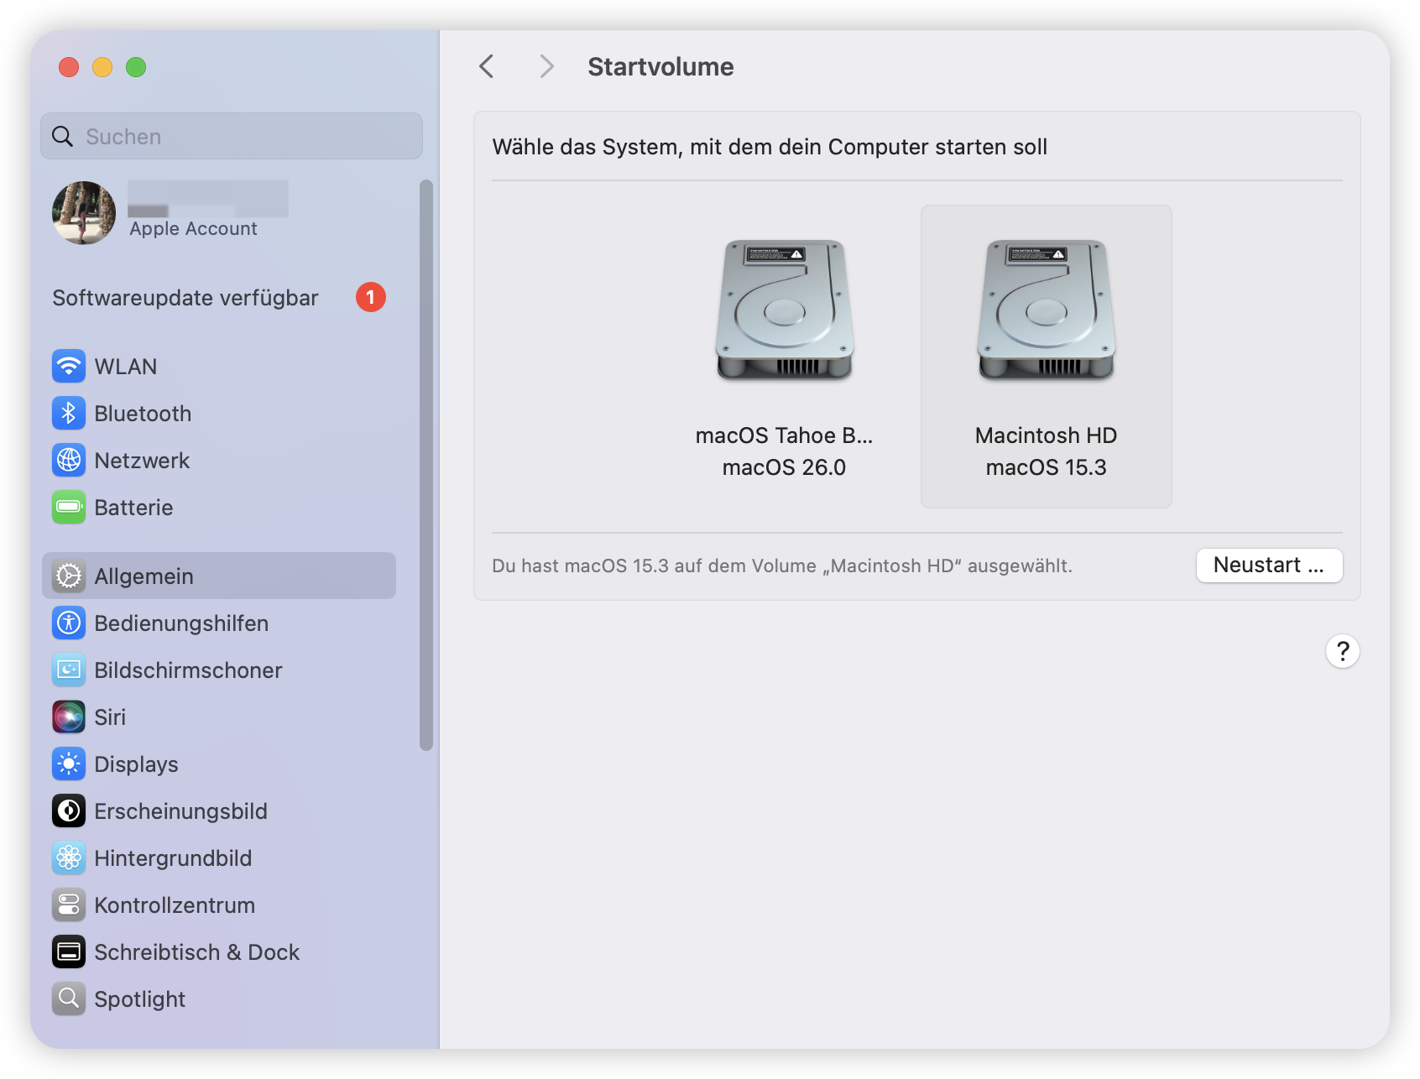Select the Hintergrundbild flower icon

pos(69,858)
